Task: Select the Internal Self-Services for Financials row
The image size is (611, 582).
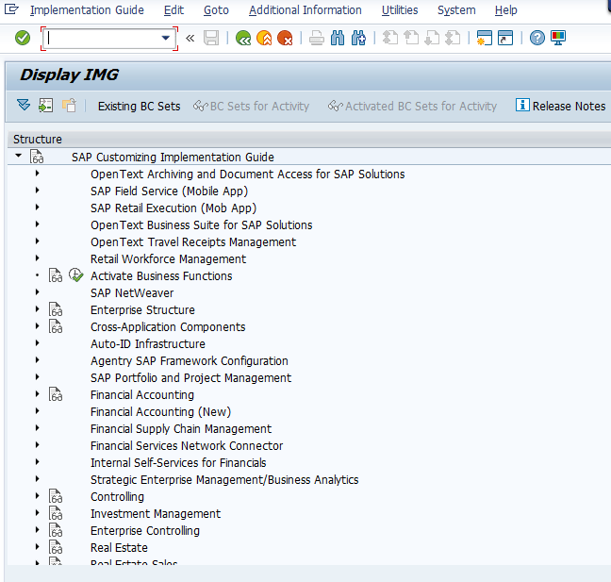Action: coord(178,463)
